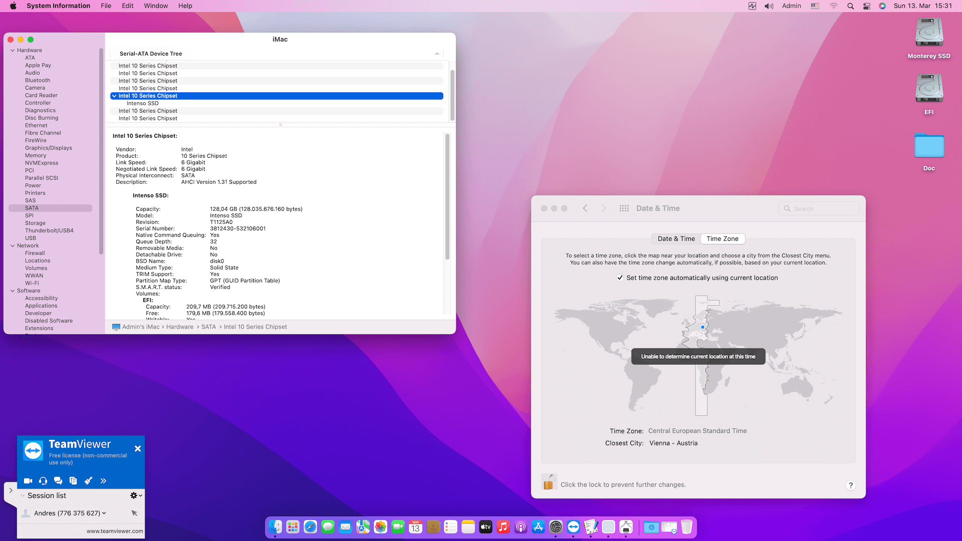This screenshot has width=962, height=541.
Task: Click the help question mark button
Action: 850,485
